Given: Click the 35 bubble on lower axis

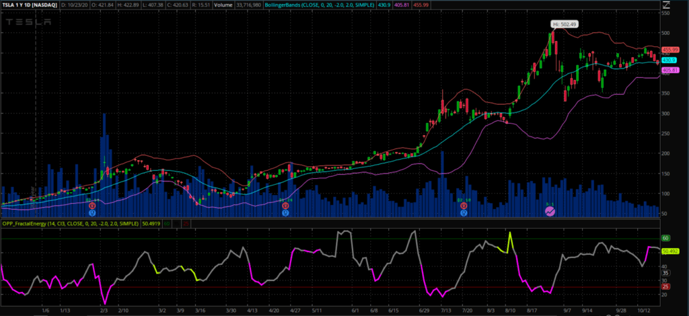Looking at the screenshot, I should [665, 273].
